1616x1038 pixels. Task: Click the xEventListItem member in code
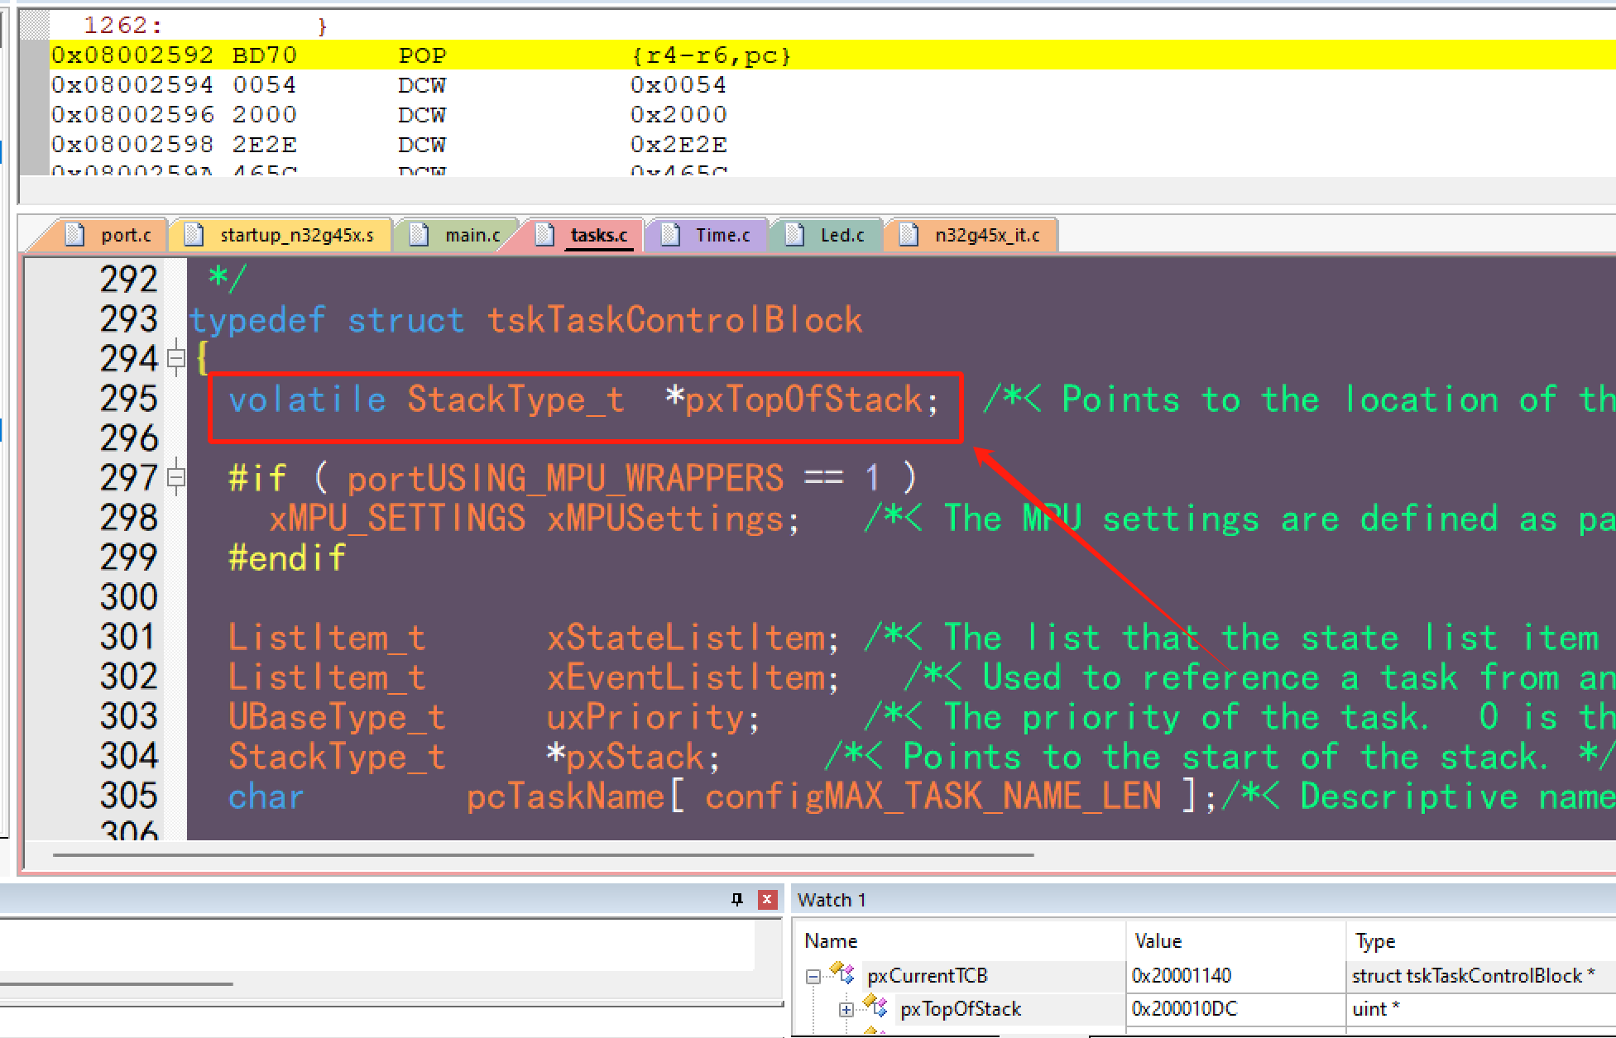click(x=686, y=677)
